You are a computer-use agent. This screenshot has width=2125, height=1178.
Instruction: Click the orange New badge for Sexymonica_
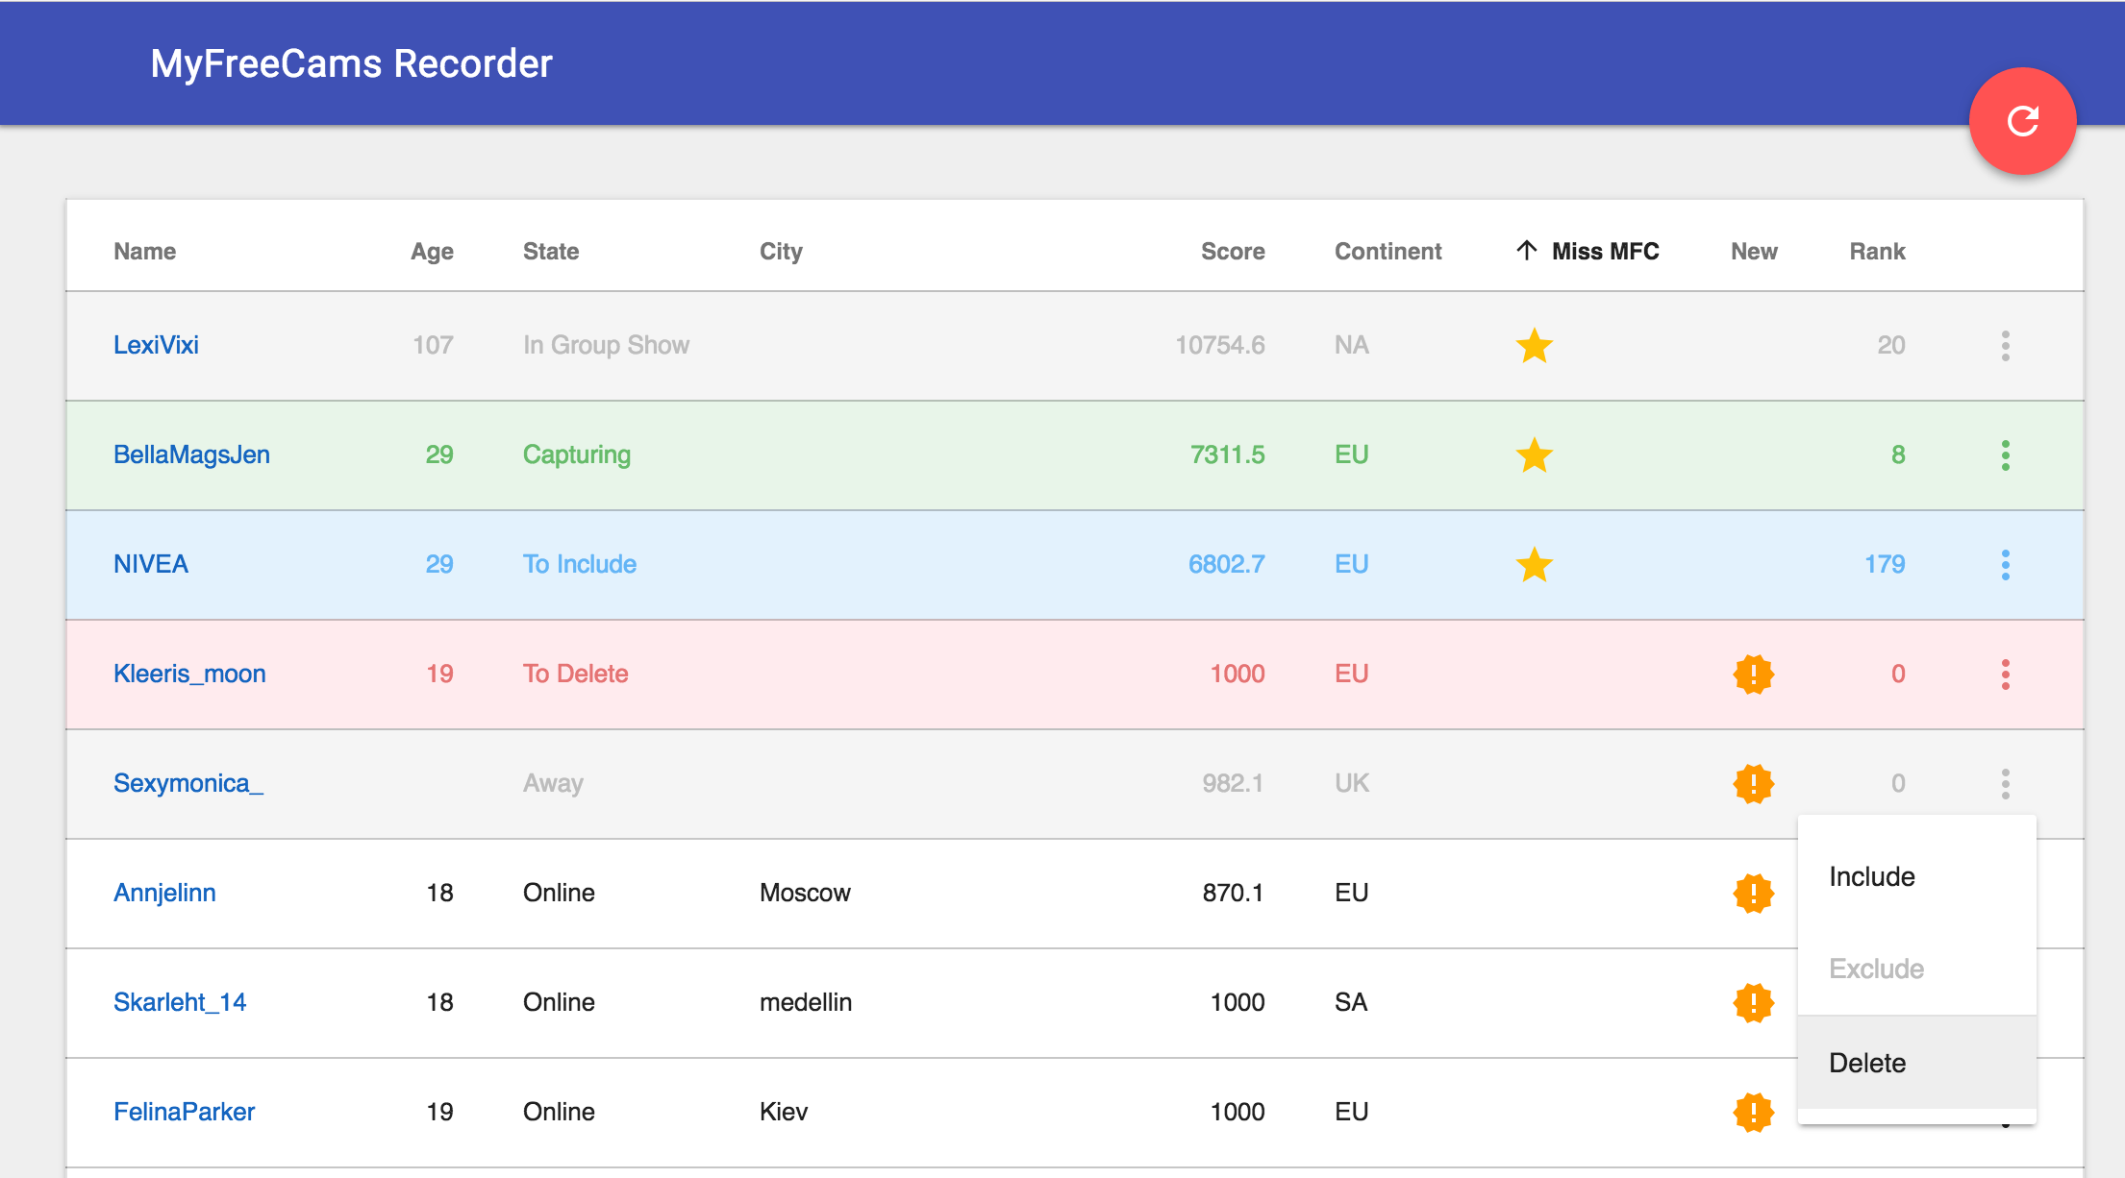(1753, 784)
